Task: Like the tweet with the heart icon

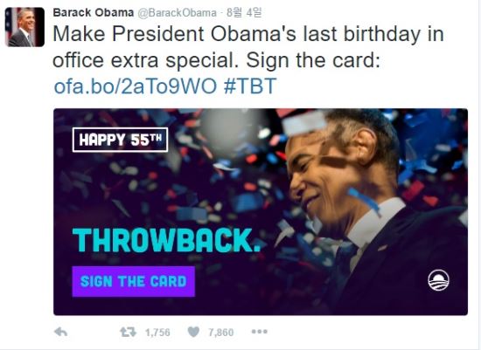Action: point(193,332)
